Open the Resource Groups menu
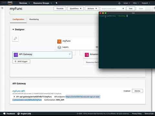The height and width of the screenshot is (116, 155). [x=42, y=3]
